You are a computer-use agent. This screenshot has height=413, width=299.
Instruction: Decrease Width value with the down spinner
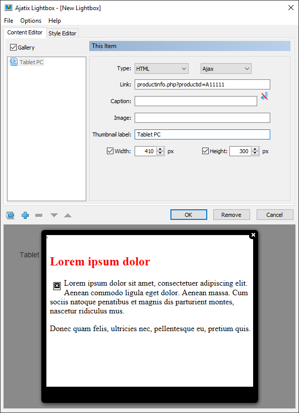point(160,153)
